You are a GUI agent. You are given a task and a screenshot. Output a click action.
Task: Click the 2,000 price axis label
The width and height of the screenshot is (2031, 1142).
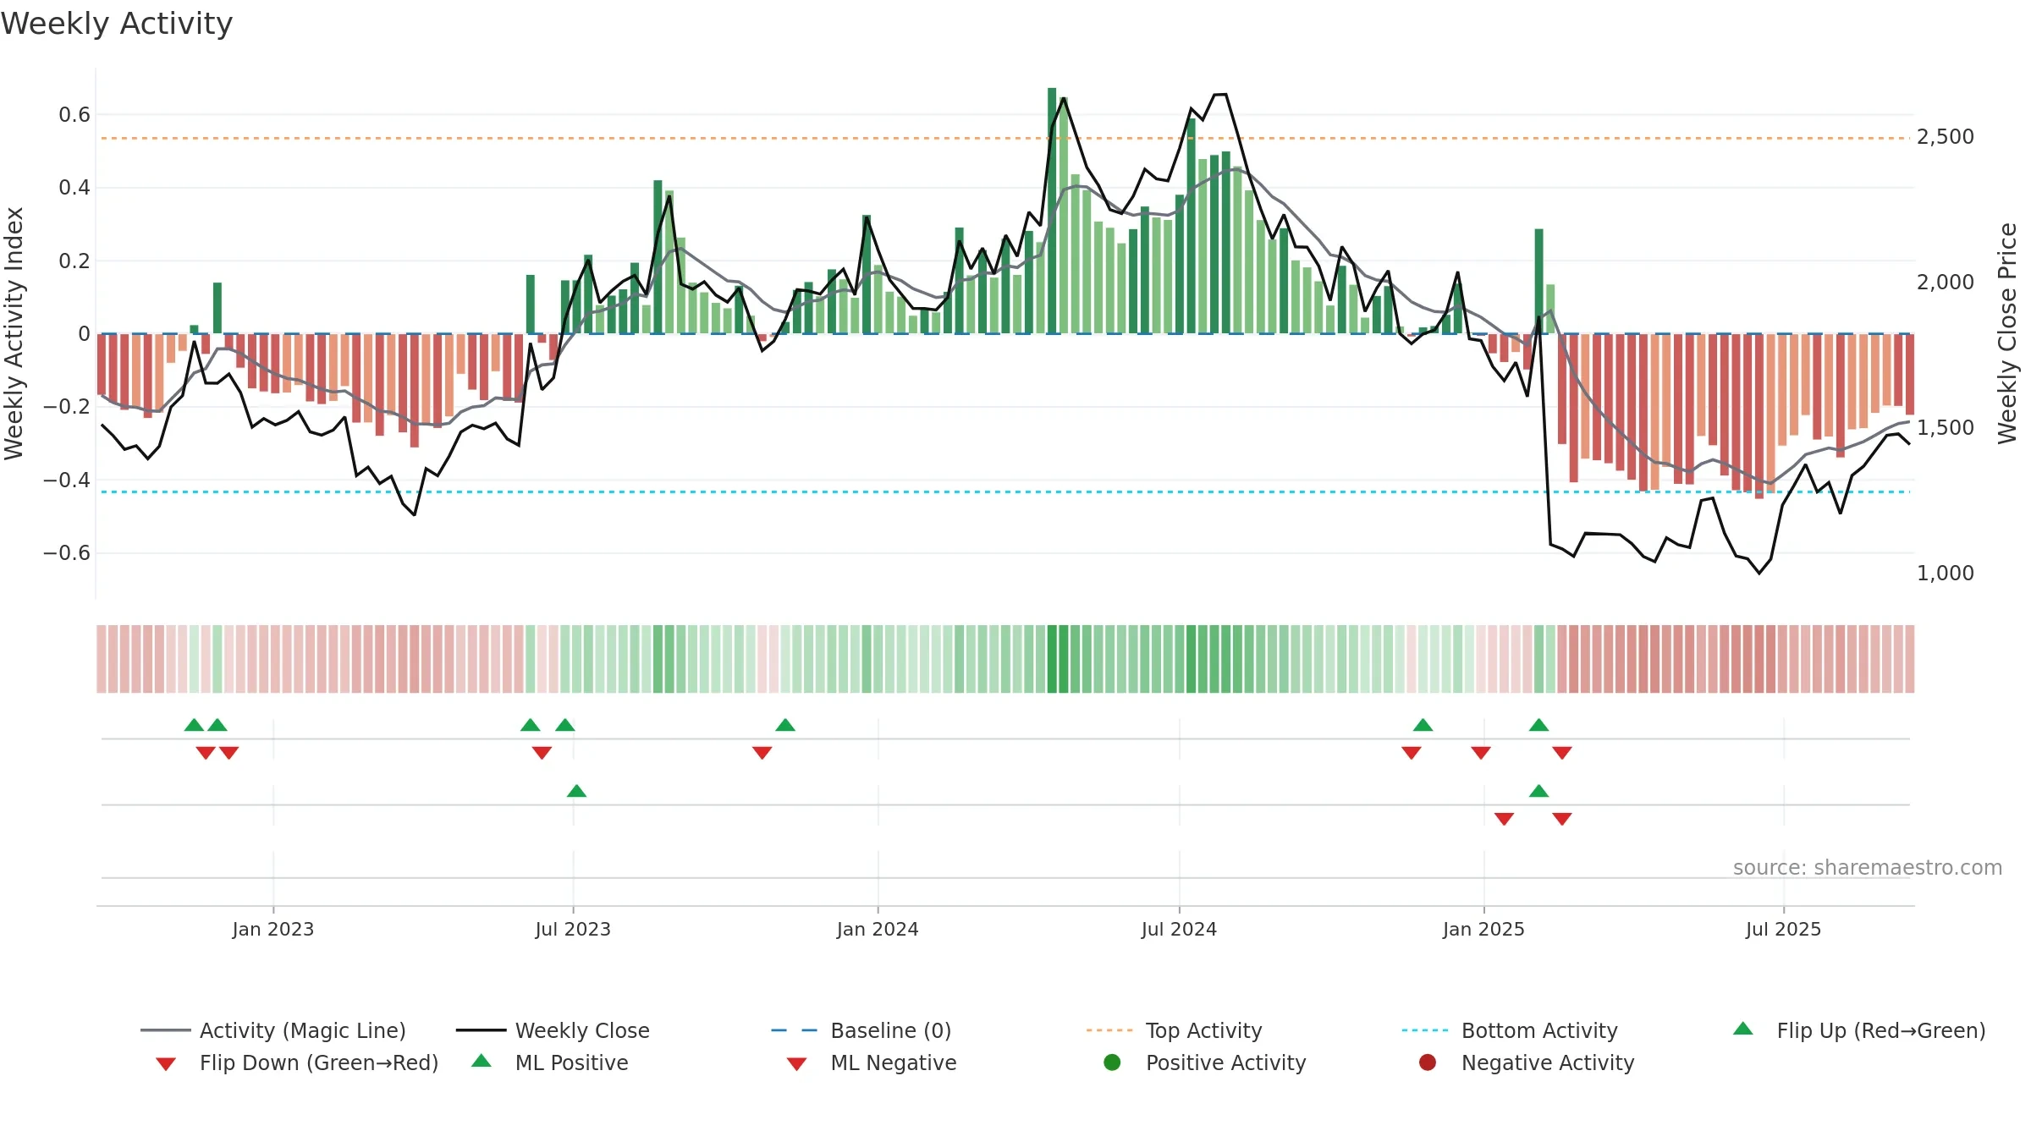[1946, 283]
